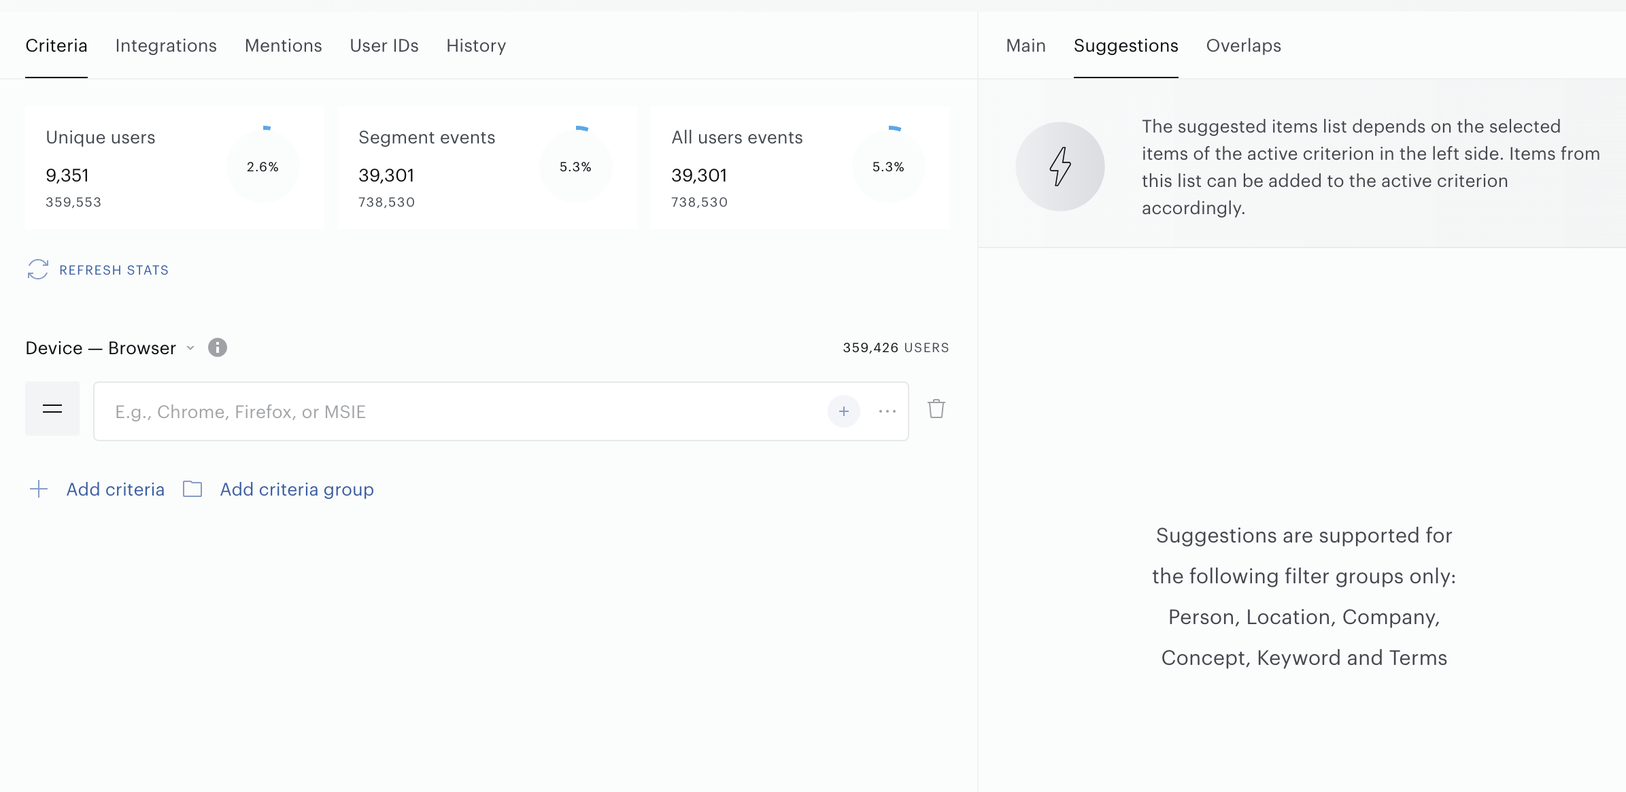The height and width of the screenshot is (792, 1626).
Task: Click the All users events 5.3% ring
Action: click(889, 167)
